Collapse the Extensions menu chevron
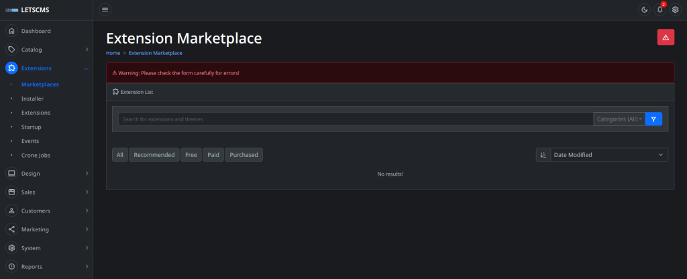The height and width of the screenshot is (279, 687). point(87,69)
